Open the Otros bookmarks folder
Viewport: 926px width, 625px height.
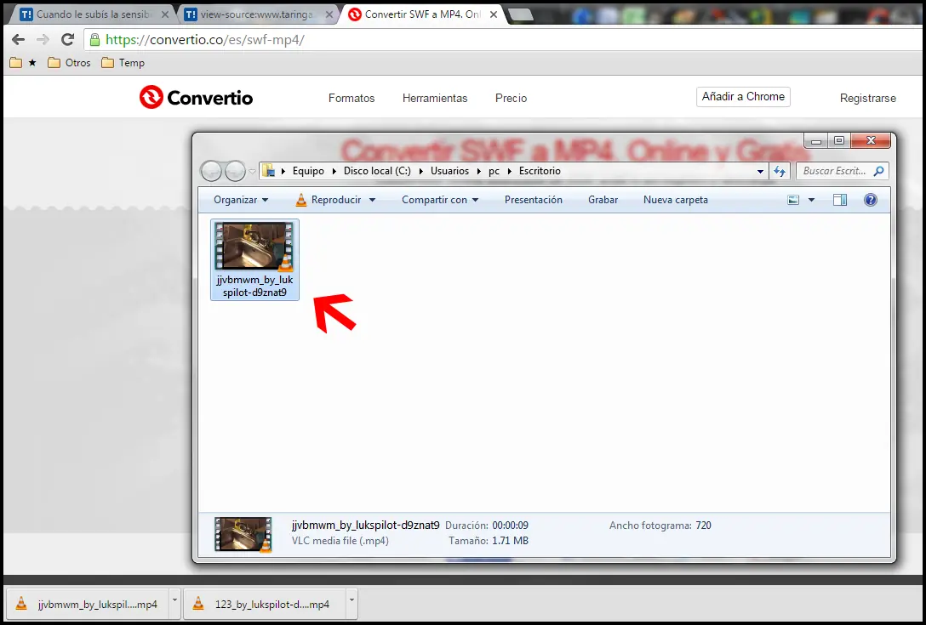click(69, 63)
